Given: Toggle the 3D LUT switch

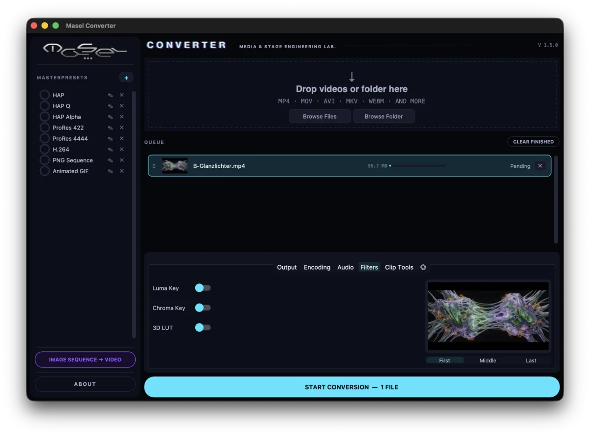Looking at the screenshot, I should point(203,327).
